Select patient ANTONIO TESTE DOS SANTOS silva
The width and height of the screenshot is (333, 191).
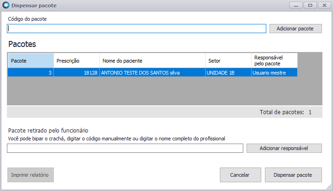153,73
